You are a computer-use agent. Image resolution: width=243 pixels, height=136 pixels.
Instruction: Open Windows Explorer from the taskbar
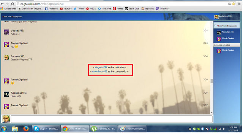point(15,129)
